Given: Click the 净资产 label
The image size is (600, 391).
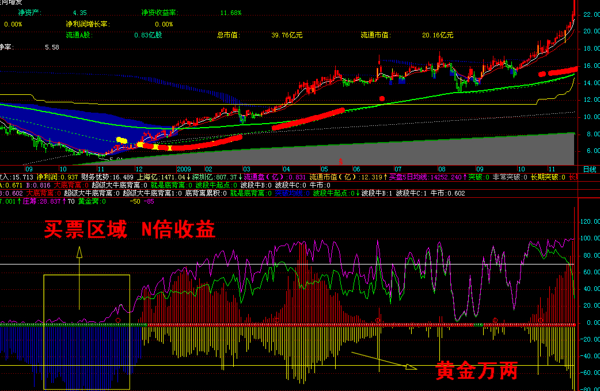Looking at the screenshot, I should 30,13.
